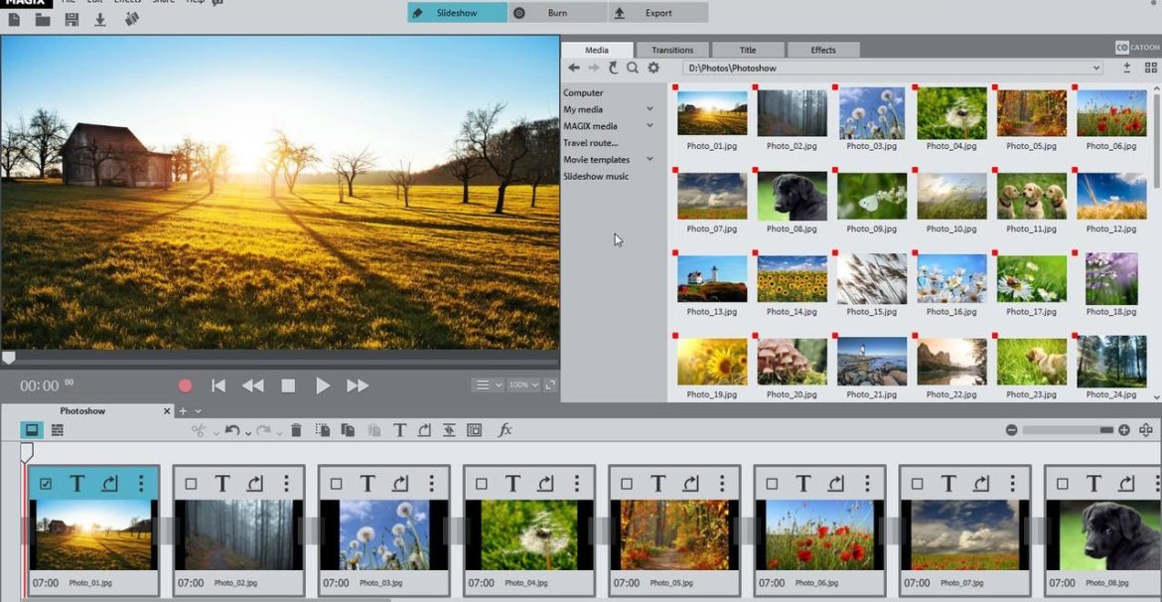Check the Photo_06.jpg slide checkbox
Viewport: 1162px width, 602px height.
(773, 484)
